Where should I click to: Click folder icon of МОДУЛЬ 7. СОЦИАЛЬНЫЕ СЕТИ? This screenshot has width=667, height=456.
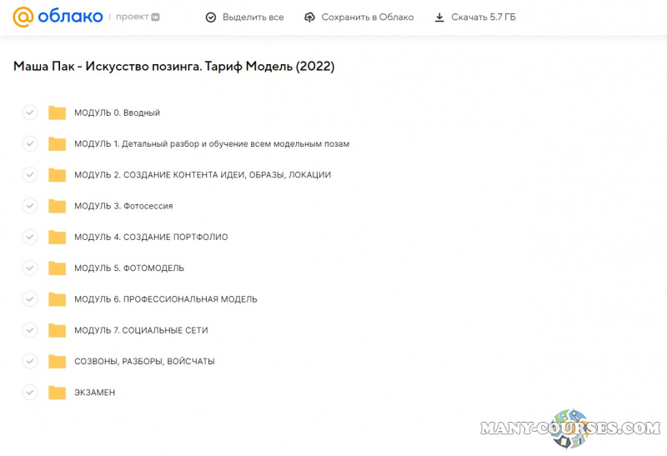[57, 331]
